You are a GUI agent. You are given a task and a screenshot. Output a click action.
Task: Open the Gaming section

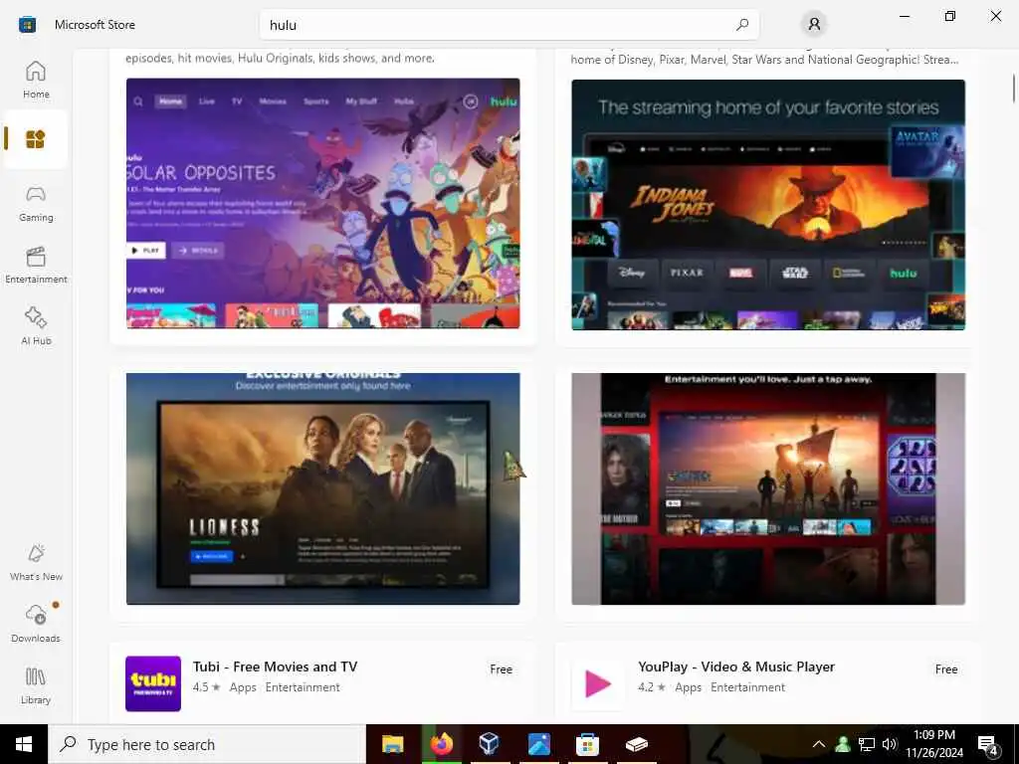pyautogui.click(x=36, y=203)
